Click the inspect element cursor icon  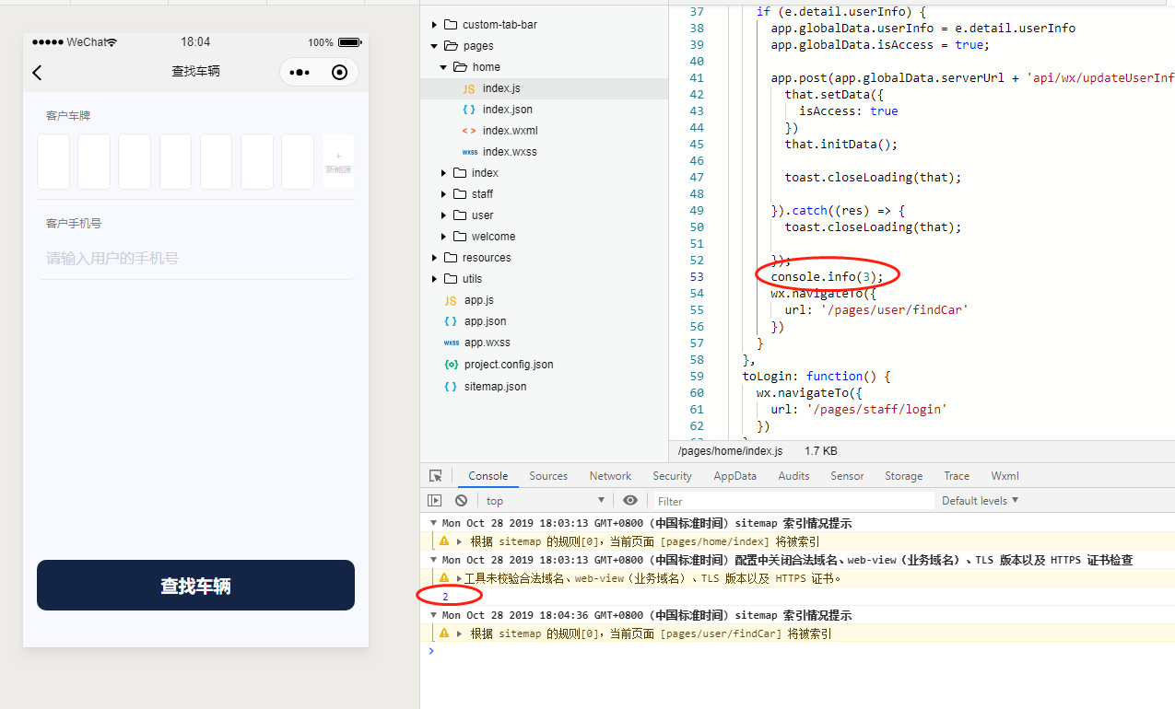[x=436, y=476]
